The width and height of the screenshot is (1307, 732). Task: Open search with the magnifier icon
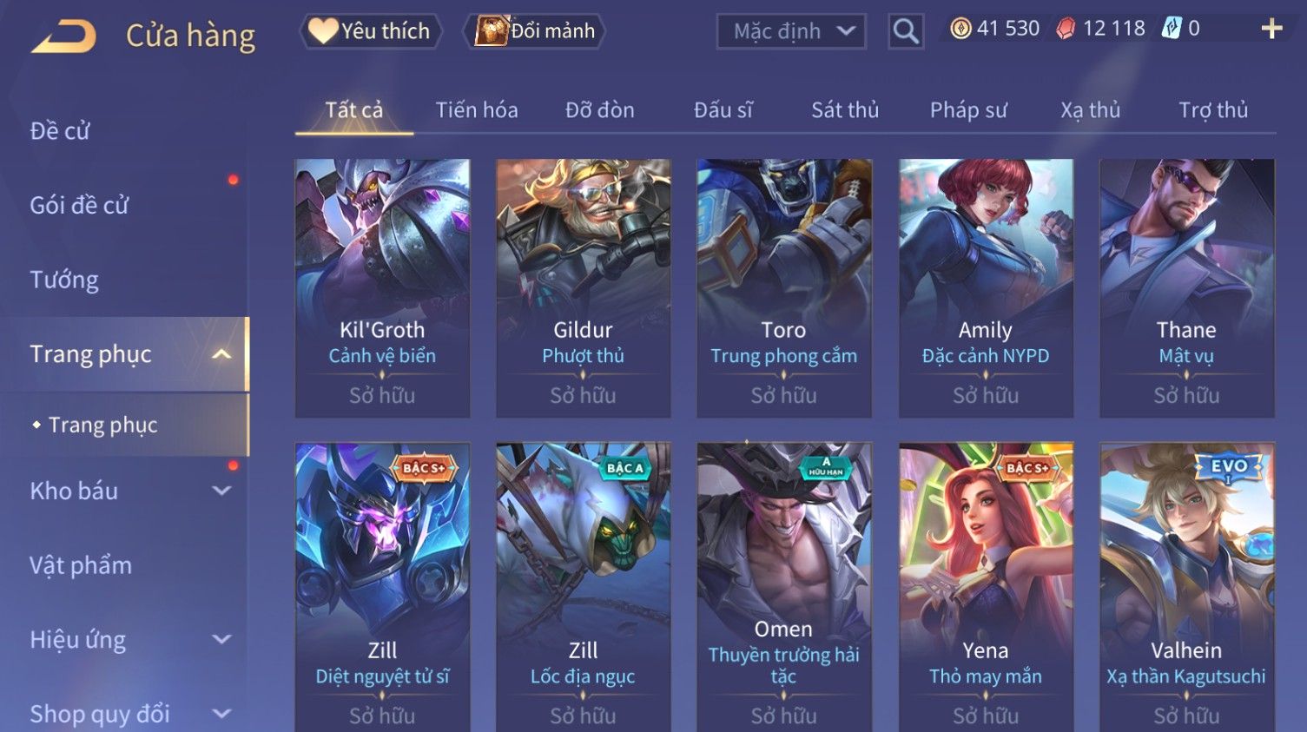[x=906, y=31]
